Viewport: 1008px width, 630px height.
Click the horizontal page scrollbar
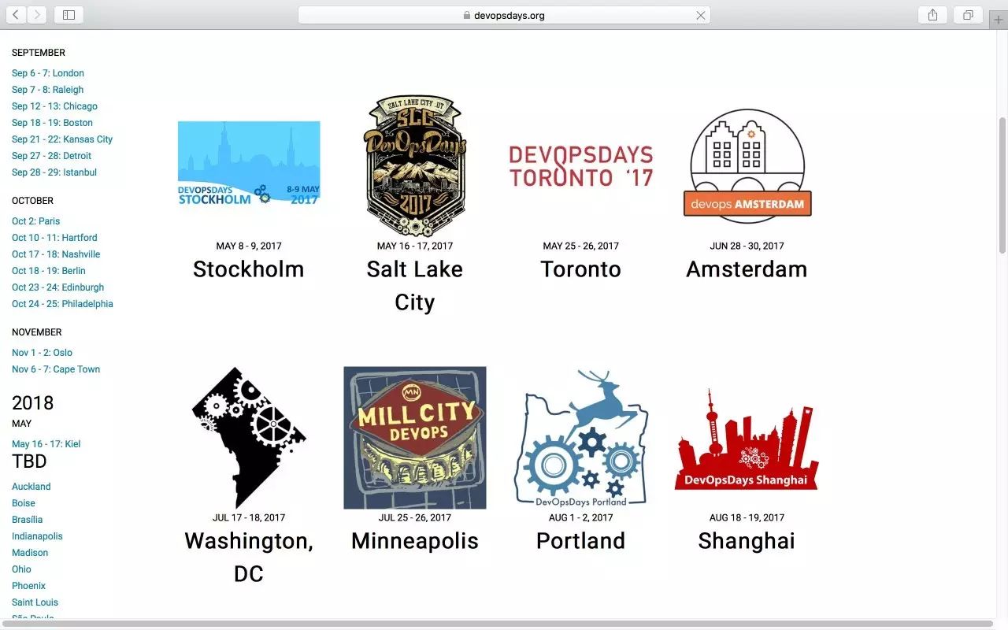(498, 624)
